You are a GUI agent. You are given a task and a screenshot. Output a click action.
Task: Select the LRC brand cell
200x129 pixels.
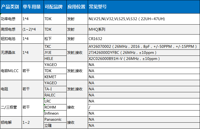click(55, 101)
